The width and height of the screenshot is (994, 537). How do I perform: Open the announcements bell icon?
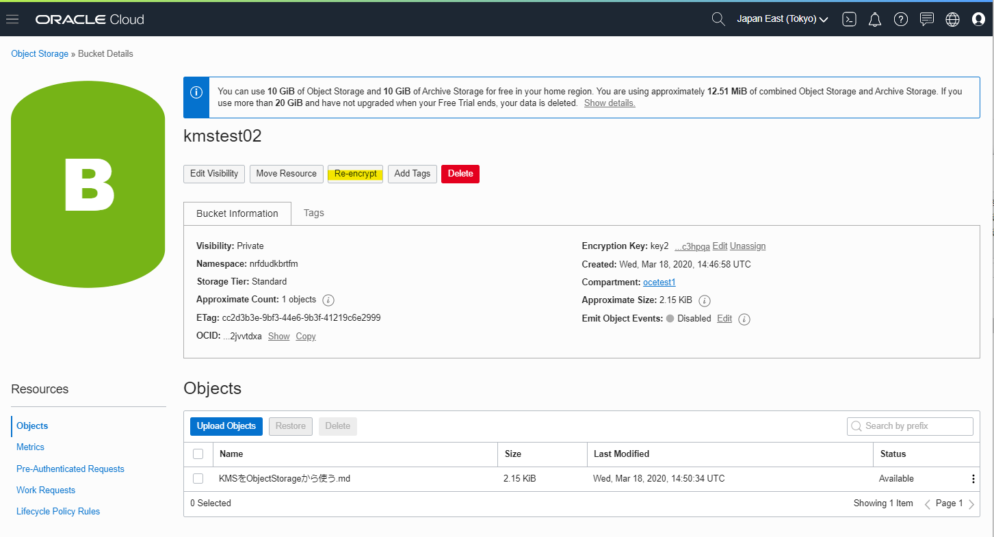875,19
